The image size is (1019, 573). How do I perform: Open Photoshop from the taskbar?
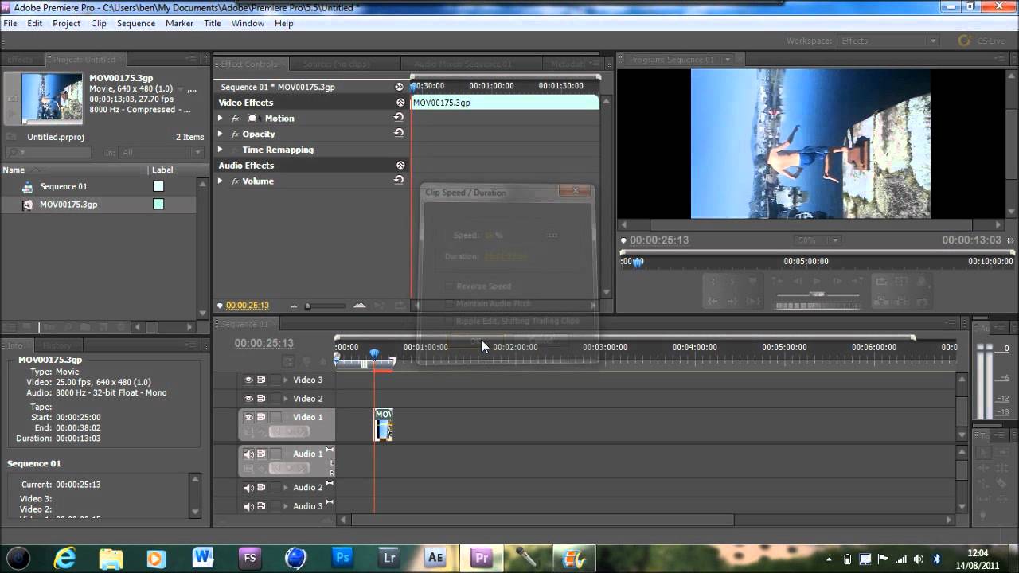pos(342,557)
